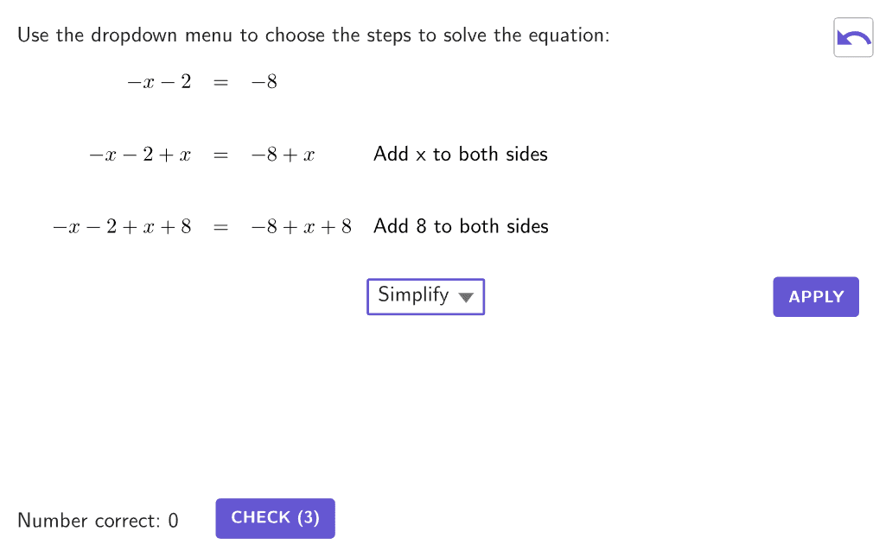
Task: Select the "Add 8 to both sides" step label
Action: pos(461,226)
